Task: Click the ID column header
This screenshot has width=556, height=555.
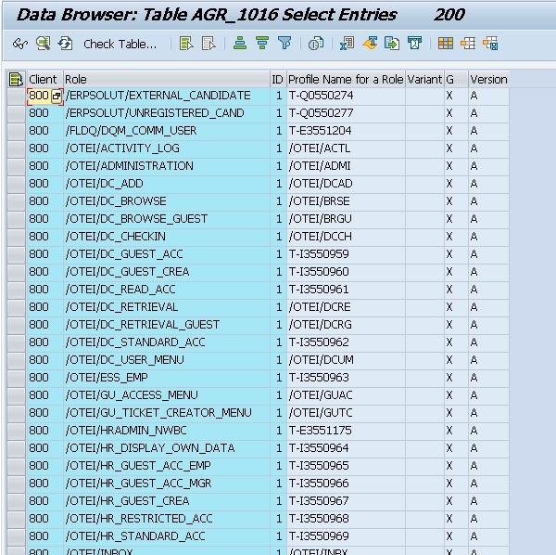Action: click(278, 79)
